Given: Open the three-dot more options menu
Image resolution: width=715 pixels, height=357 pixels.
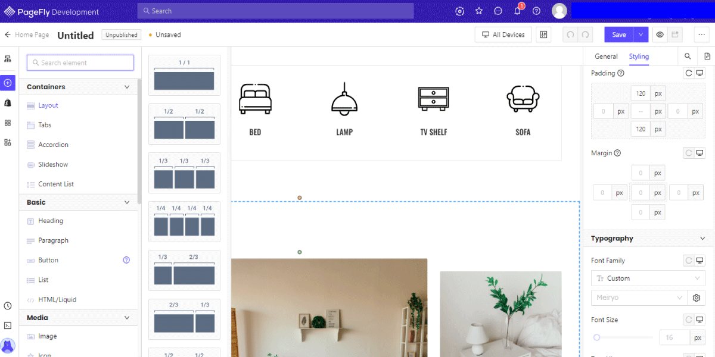Looking at the screenshot, I should pyautogui.click(x=701, y=35).
